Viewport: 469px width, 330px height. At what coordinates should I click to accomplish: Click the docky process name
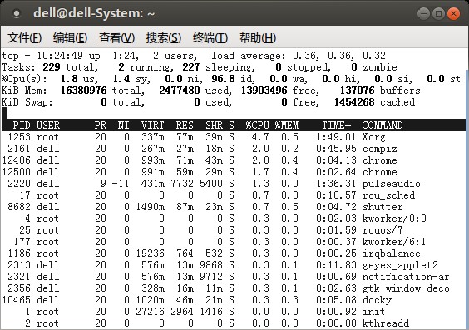377,300
